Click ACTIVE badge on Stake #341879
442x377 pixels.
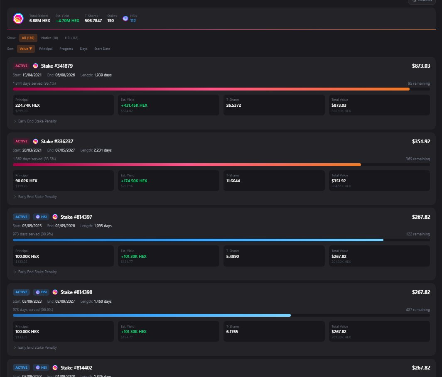tap(22, 66)
